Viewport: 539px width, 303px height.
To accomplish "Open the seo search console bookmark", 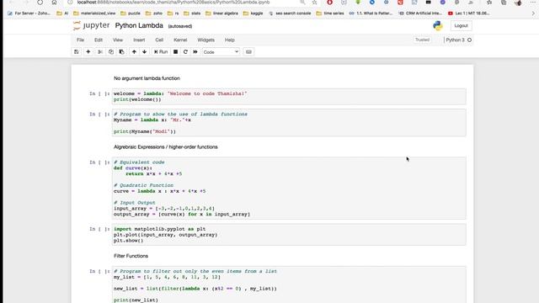I will pyautogui.click(x=290, y=13).
